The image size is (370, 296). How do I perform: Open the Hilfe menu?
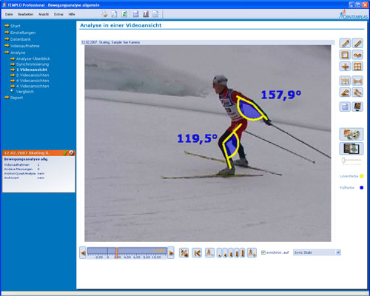(x=72, y=14)
